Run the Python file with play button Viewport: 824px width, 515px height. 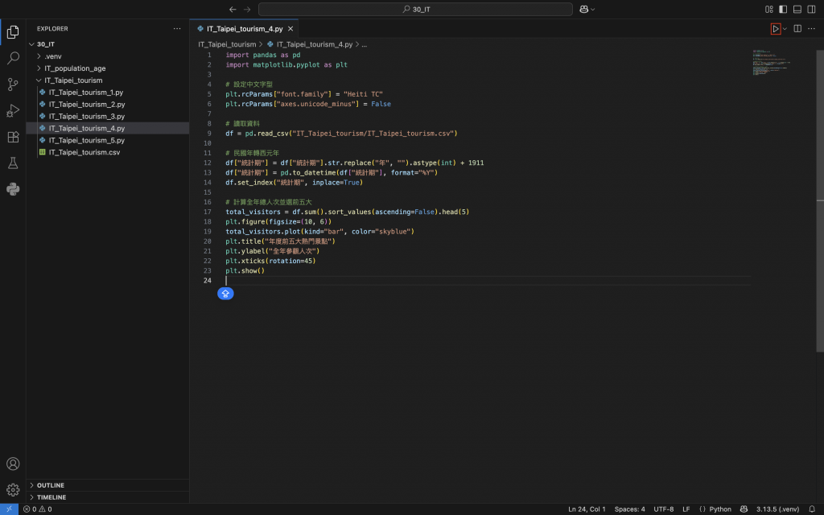click(x=775, y=29)
